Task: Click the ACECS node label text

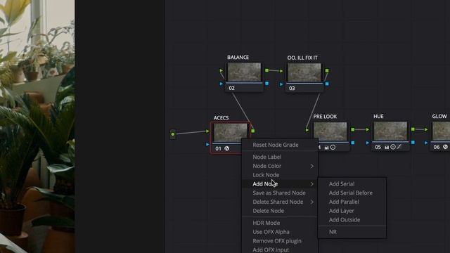Action: (x=221, y=118)
